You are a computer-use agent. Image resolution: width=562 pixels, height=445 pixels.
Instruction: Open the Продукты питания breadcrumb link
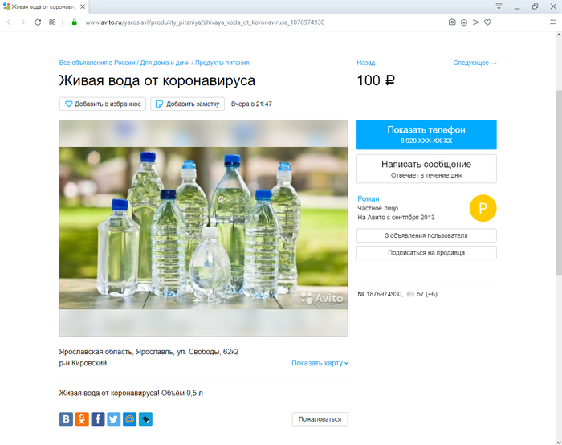pos(222,63)
